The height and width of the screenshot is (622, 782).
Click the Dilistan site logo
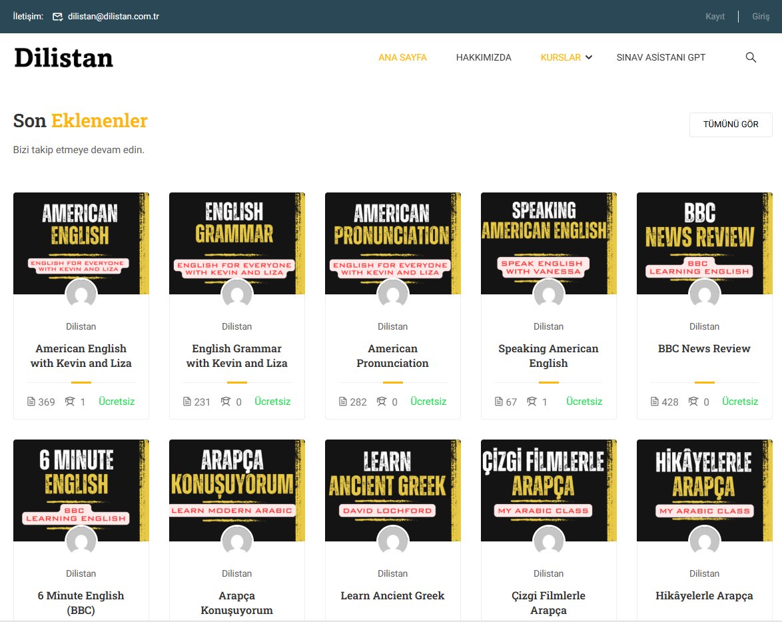63,58
